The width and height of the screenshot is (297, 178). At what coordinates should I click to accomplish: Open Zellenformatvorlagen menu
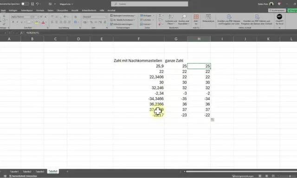pos(122,24)
